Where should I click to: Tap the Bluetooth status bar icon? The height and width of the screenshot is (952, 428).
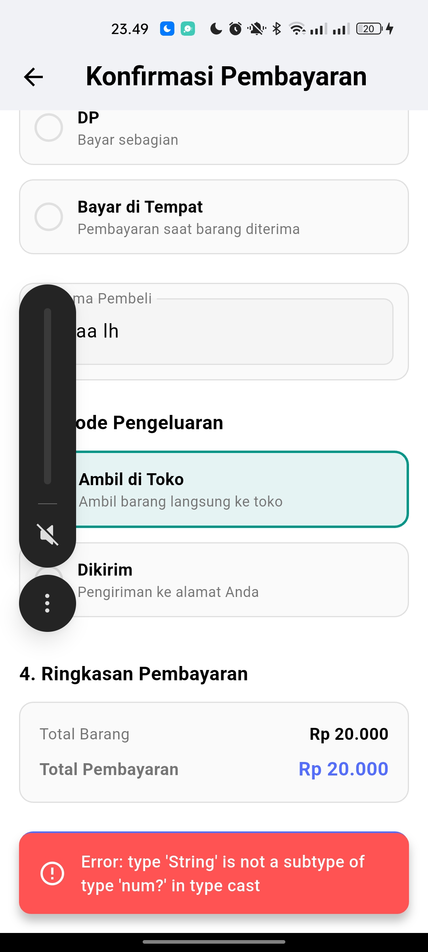(x=277, y=29)
